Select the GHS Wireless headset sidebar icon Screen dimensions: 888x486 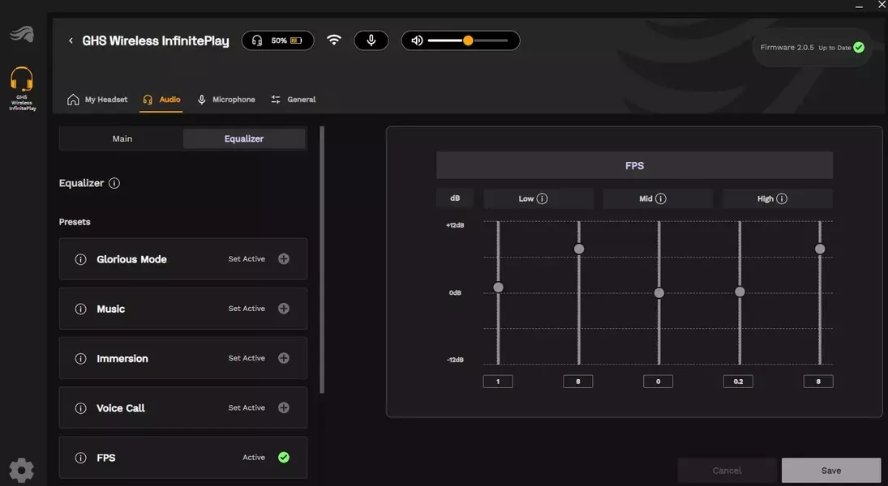click(x=22, y=88)
